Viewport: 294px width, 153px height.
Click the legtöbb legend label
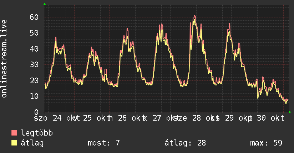pyautogui.click(x=36, y=133)
